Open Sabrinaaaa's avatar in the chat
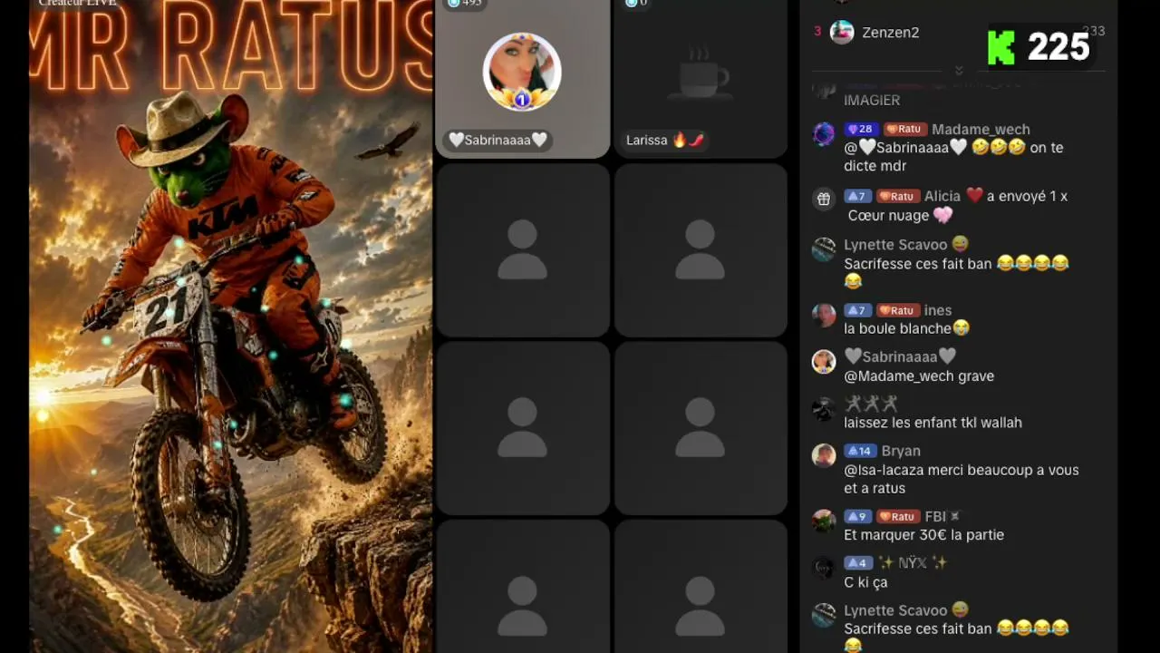The height and width of the screenshot is (653, 1160). (x=824, y=361)
